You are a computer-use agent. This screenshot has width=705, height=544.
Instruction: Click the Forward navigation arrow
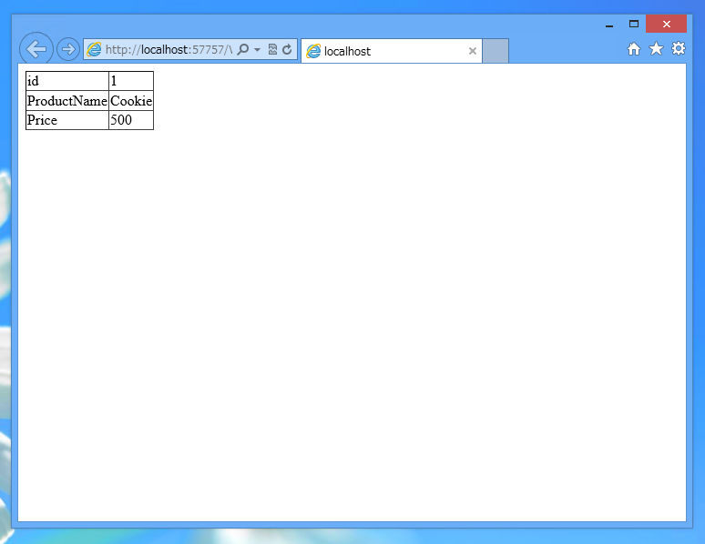pos(68,49)
